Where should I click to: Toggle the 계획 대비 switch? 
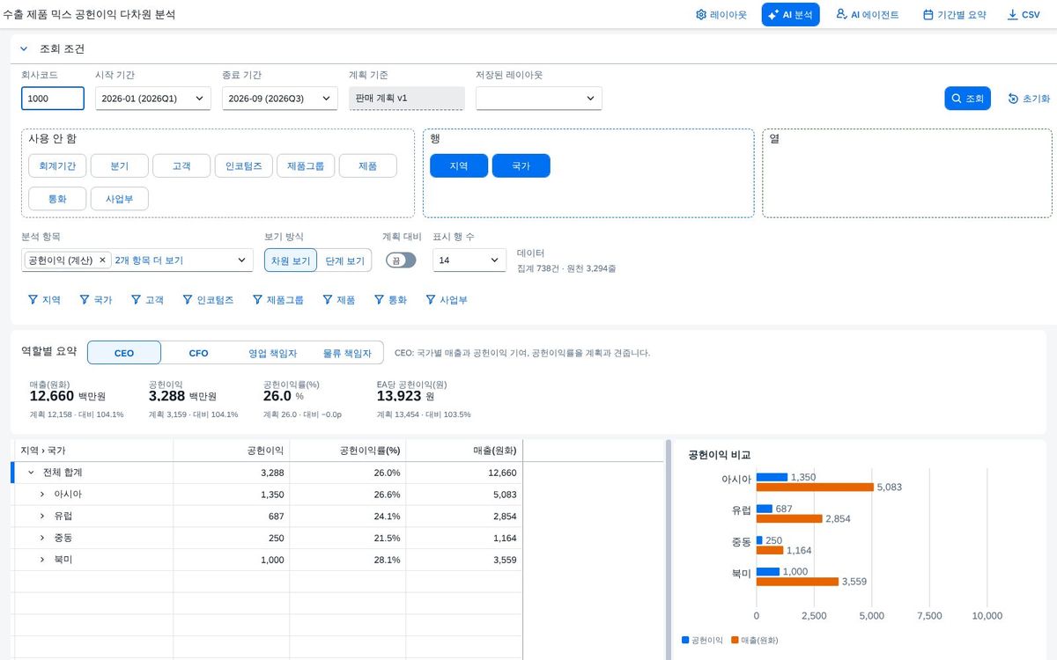(401, 260)
